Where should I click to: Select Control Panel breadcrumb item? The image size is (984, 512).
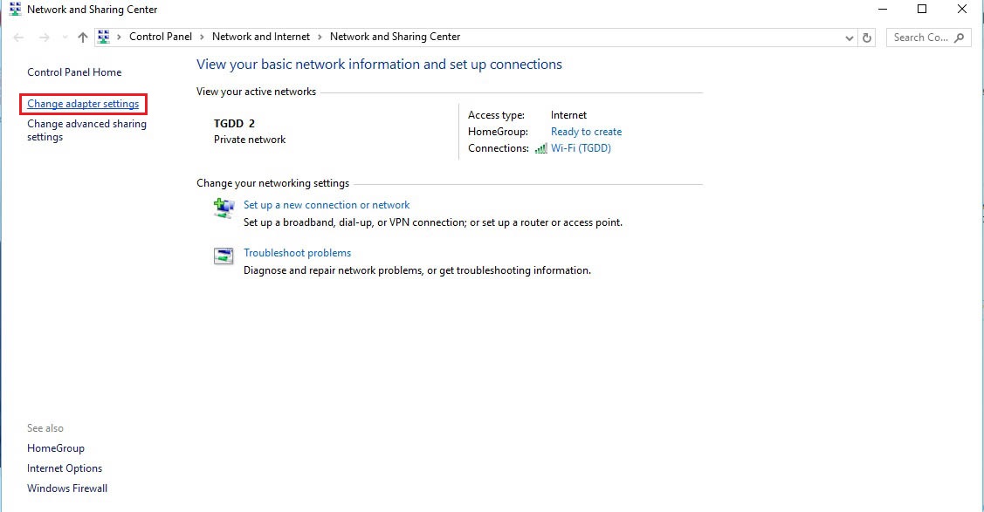[161, 37]
